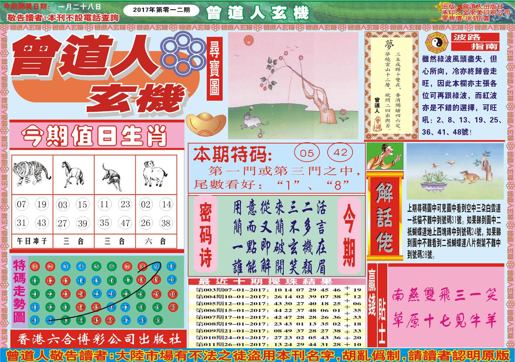Select red ball number 1 in trend chart
This screenshot has width=515, height=362.
[x=35, y=267]
